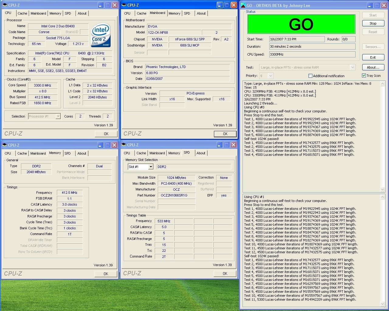This screenshot has width=389, height=311.
Task: Click Timings Table frequency 533 MHz
Action: tap(164, 221)
